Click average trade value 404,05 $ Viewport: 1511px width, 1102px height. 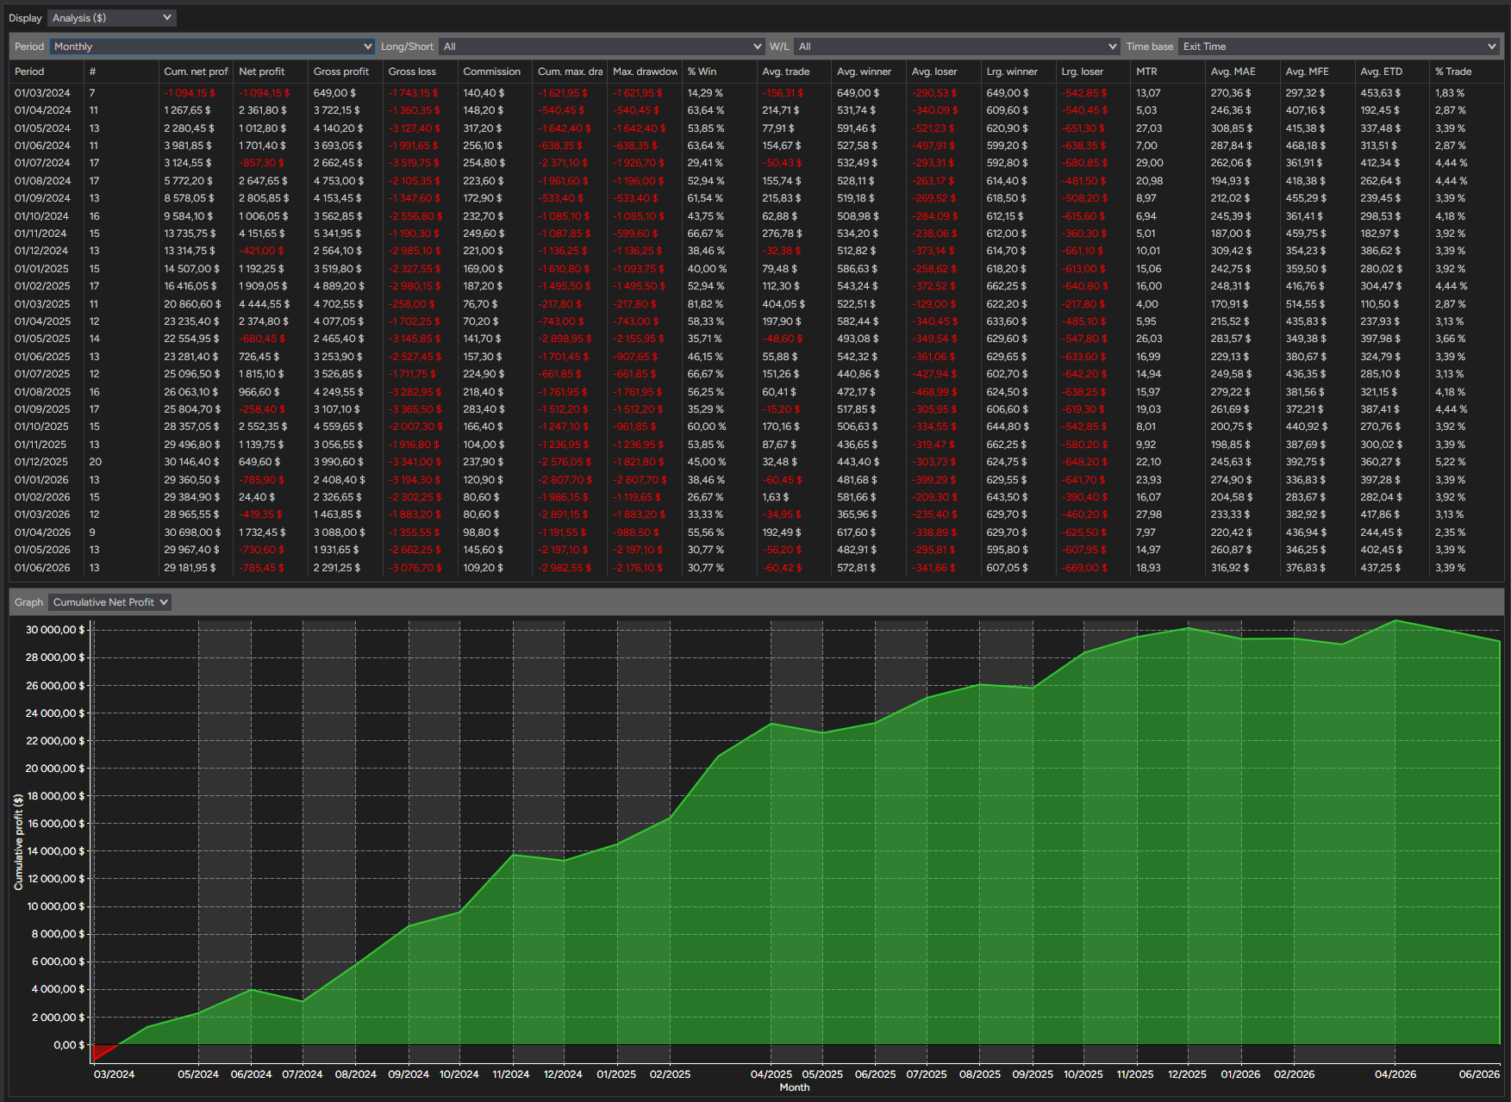point(784,304)
